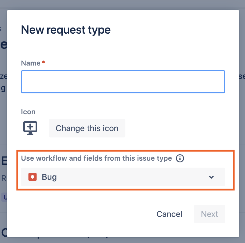Select the Bug text in issue type field
245x243 pixels.
tap(49, 177)
